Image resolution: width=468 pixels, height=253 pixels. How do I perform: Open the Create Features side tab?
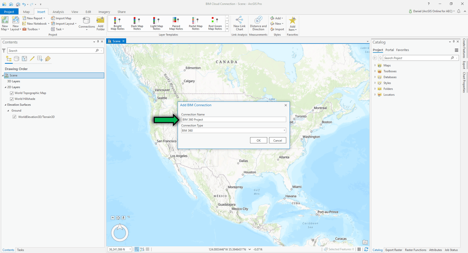click(x=464, y=48)
